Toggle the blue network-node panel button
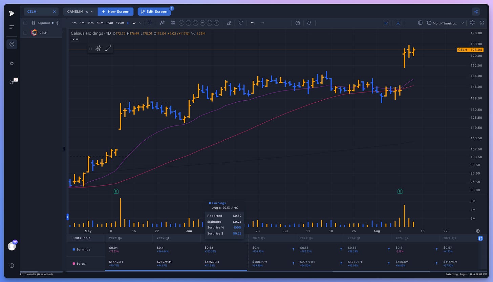The image size is (493, 282). pos(398,23)
